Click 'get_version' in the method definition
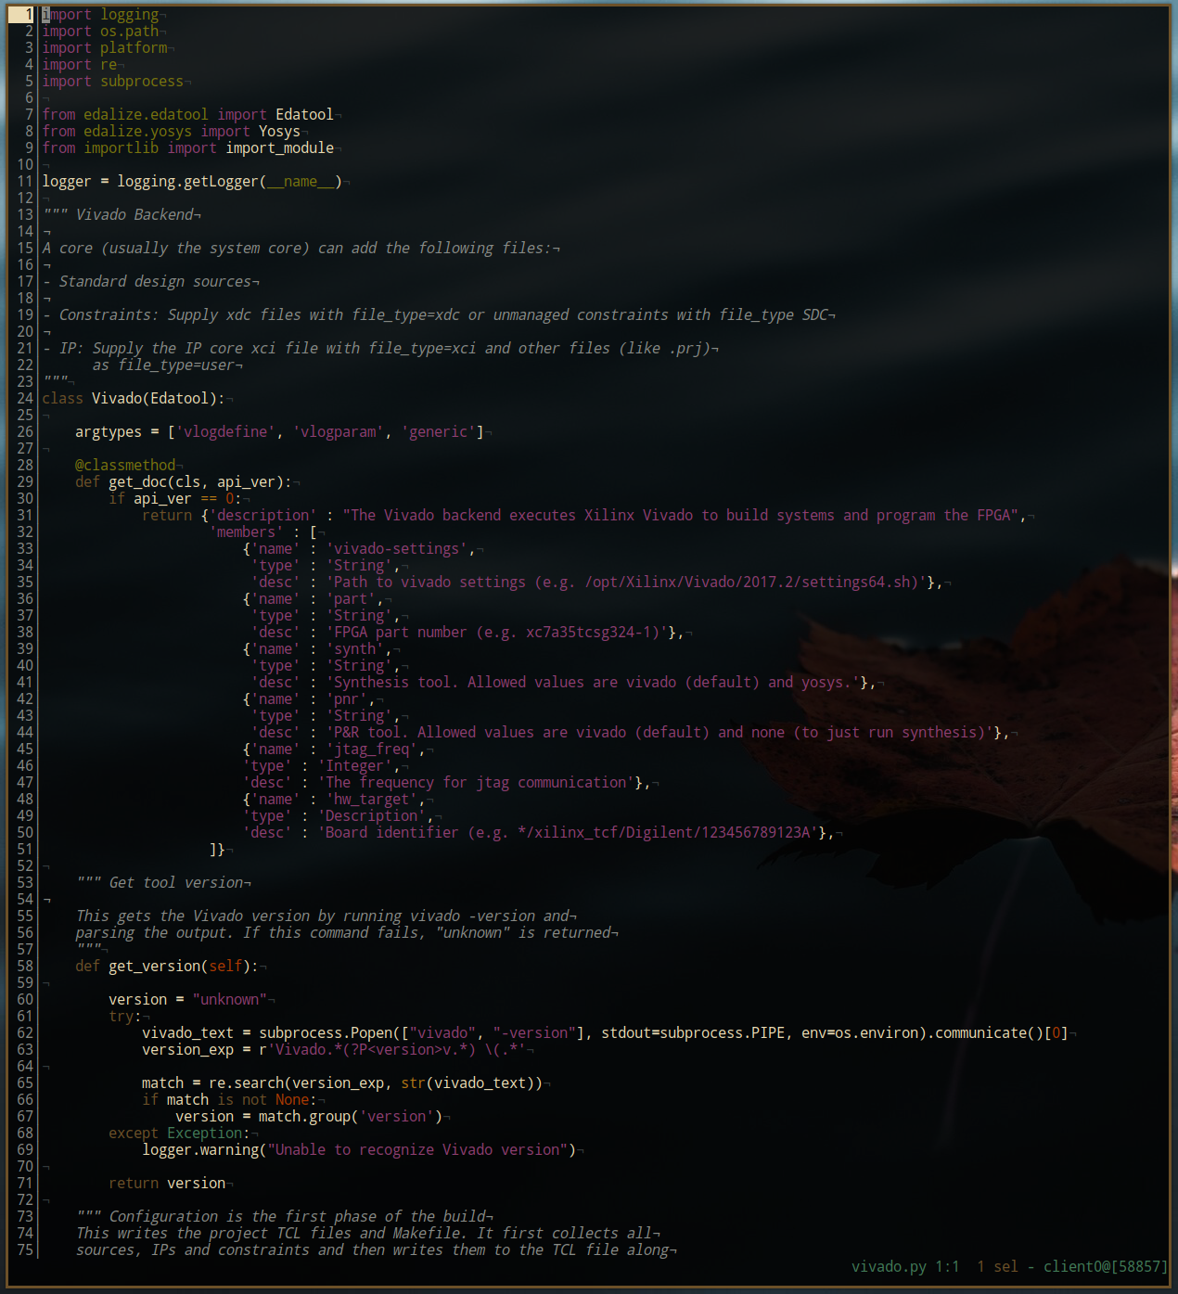Image resolution: width=1178 pixels, height=1294 pixels. coord(155,966)
